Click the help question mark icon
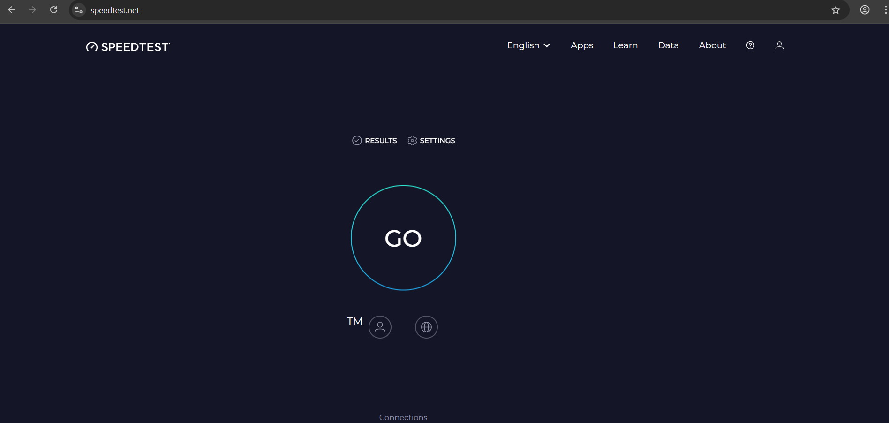Screen dimensions: 889x423 pyautogui.click(x=750, y=45)
